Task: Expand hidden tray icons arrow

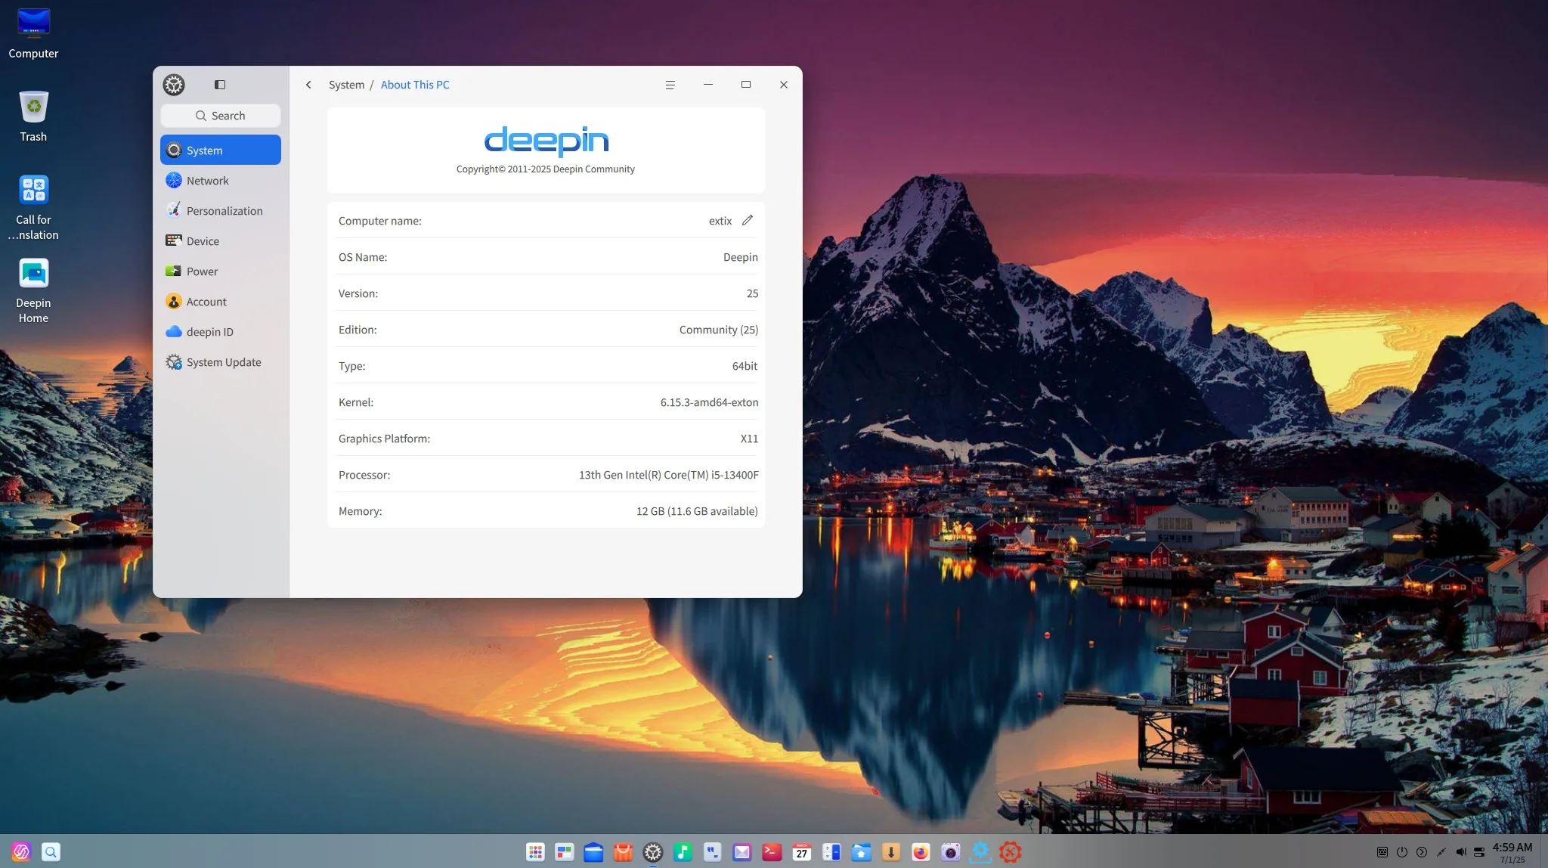Action: [1422, 852]
